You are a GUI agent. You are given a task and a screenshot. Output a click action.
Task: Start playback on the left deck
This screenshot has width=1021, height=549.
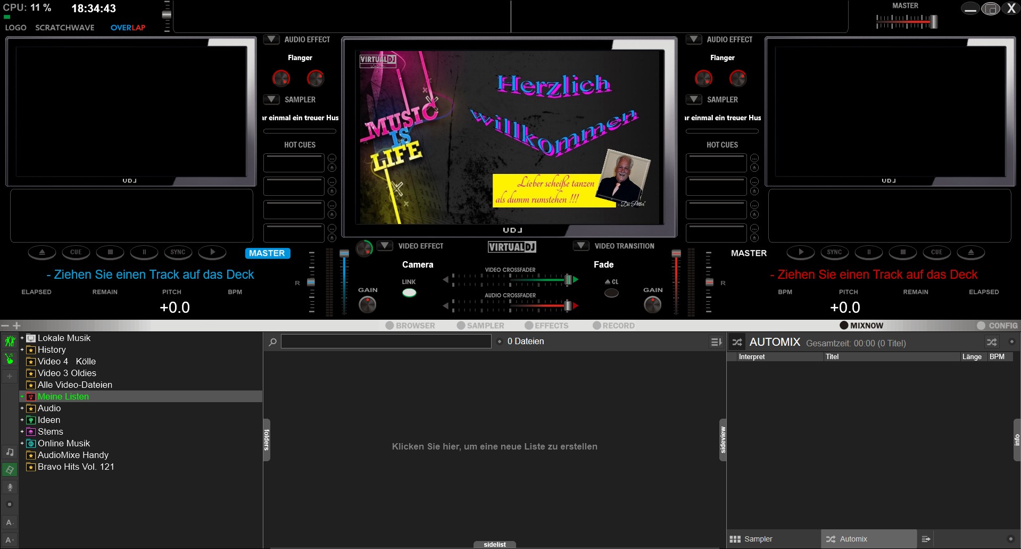212,252
